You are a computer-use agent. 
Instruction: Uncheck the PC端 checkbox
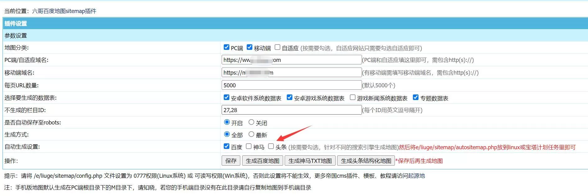click(x=226, y=47)
